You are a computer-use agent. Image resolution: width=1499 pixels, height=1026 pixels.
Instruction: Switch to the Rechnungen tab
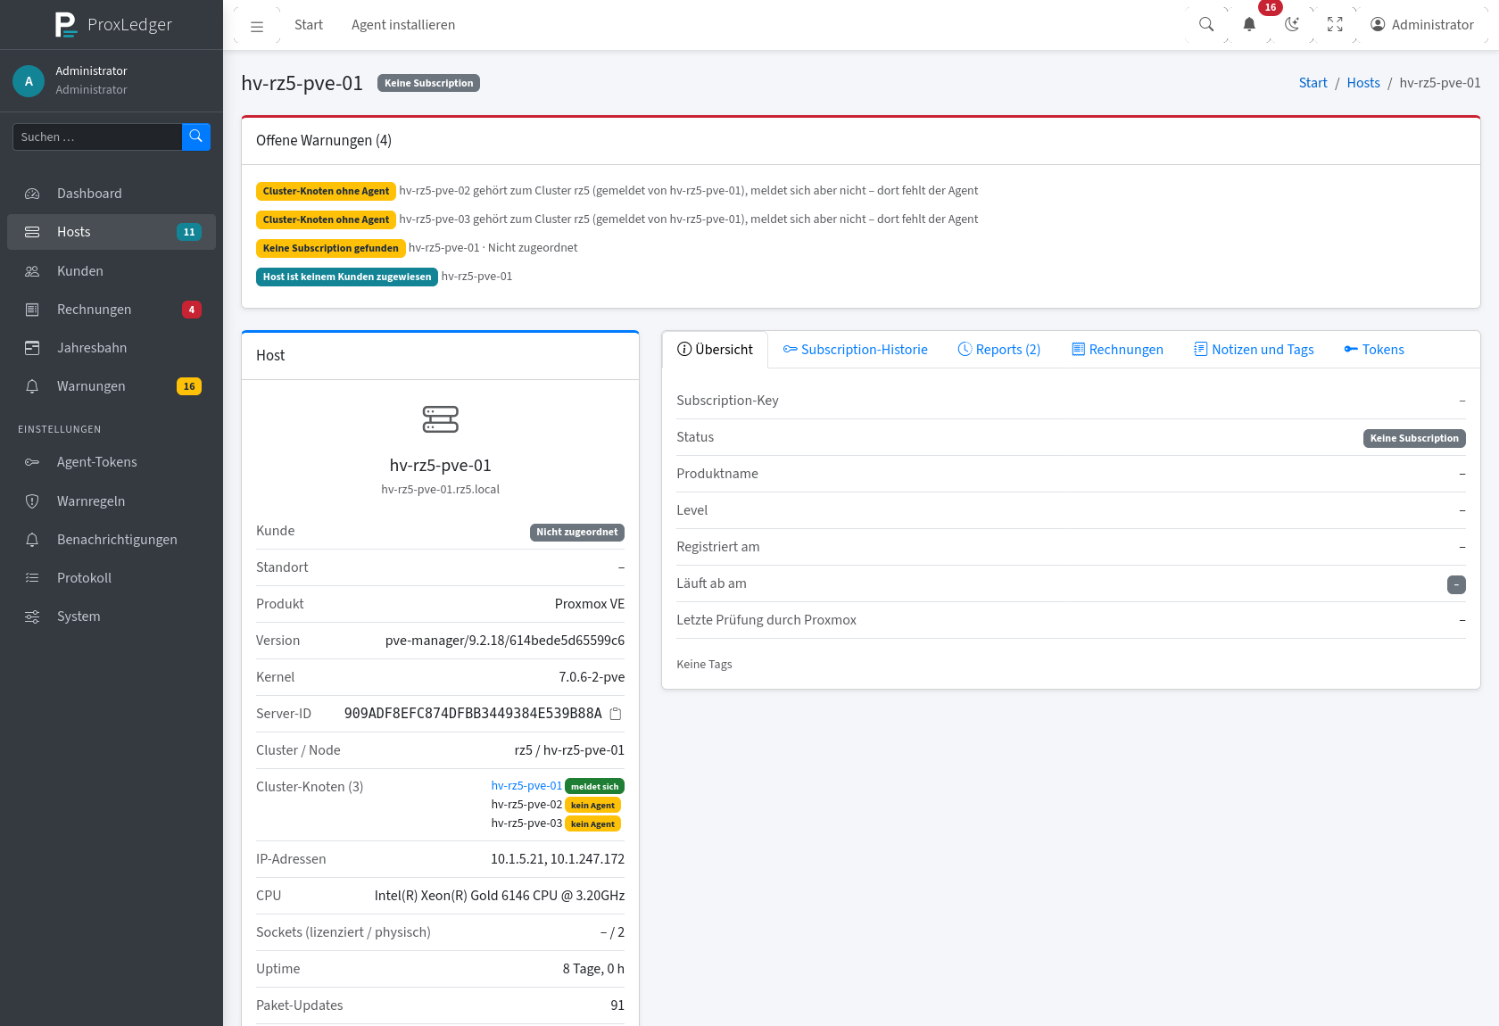(x=1117, y=350)
